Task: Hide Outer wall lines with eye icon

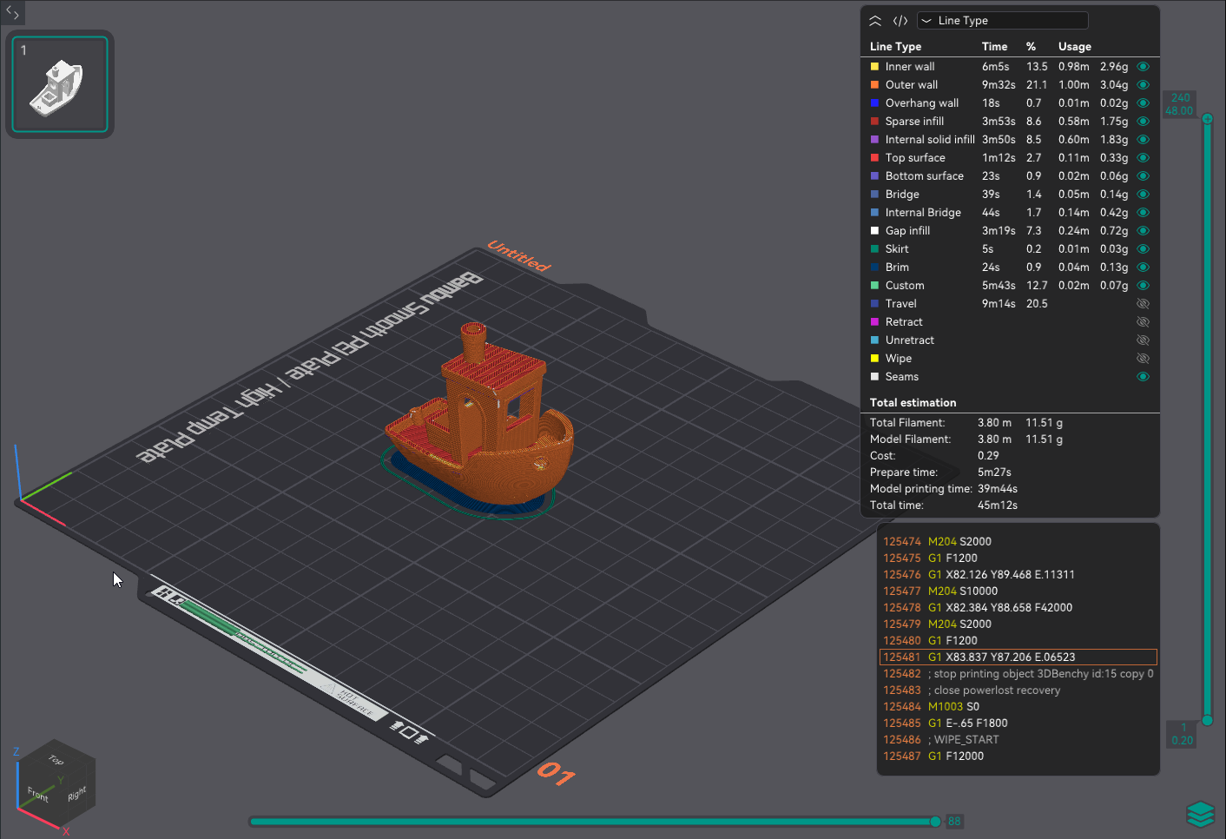Action: coord(1143,85)
